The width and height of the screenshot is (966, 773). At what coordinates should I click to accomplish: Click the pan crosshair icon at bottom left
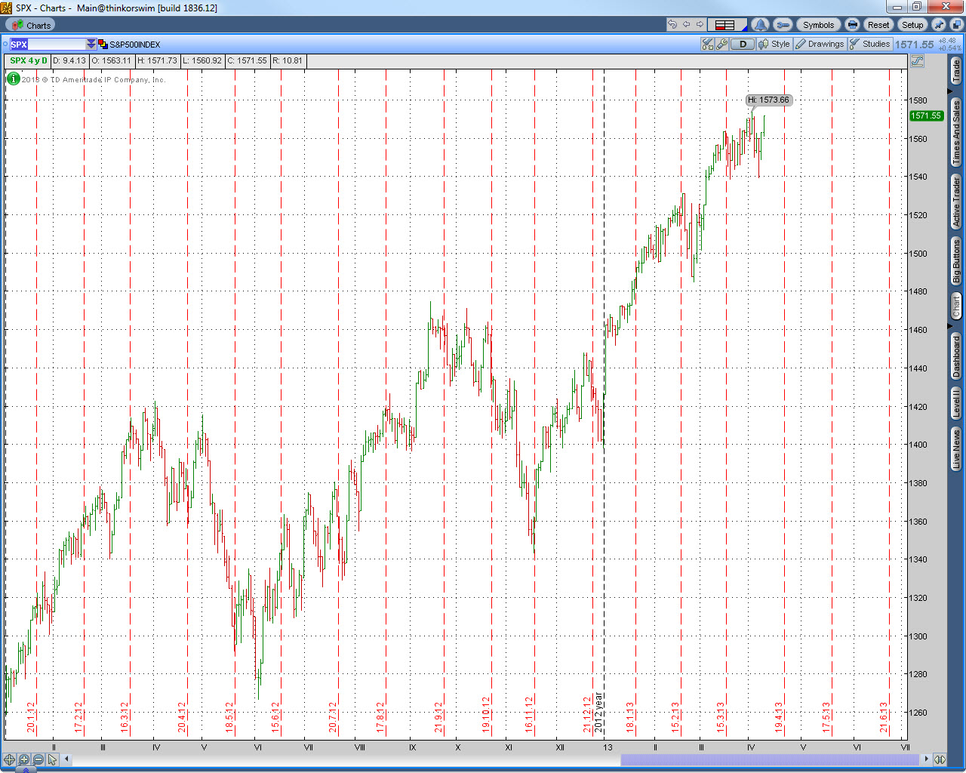coord(9,759)
